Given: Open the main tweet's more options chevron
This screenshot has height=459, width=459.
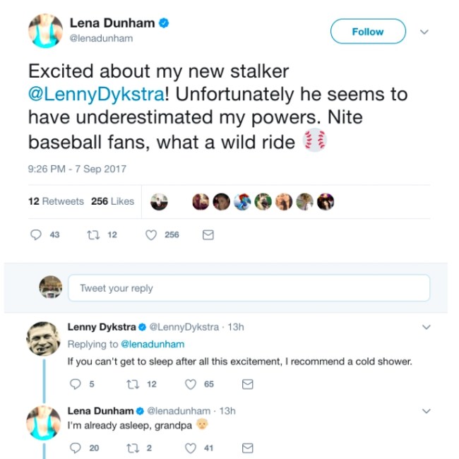Looking at the screenshot, I should click(424, 32).
